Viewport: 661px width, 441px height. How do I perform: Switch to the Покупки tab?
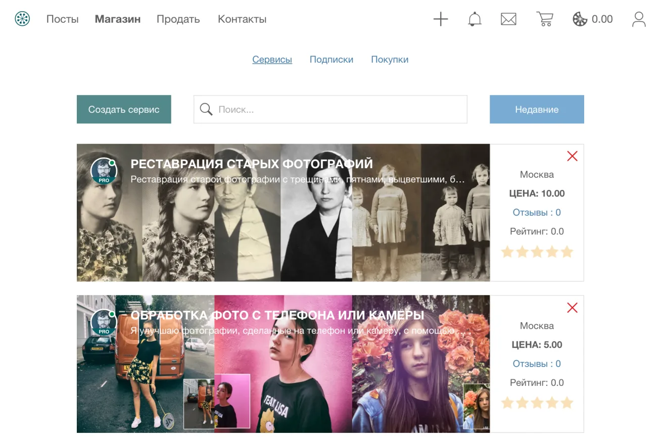pyautogui.click(x=390, y=60)
